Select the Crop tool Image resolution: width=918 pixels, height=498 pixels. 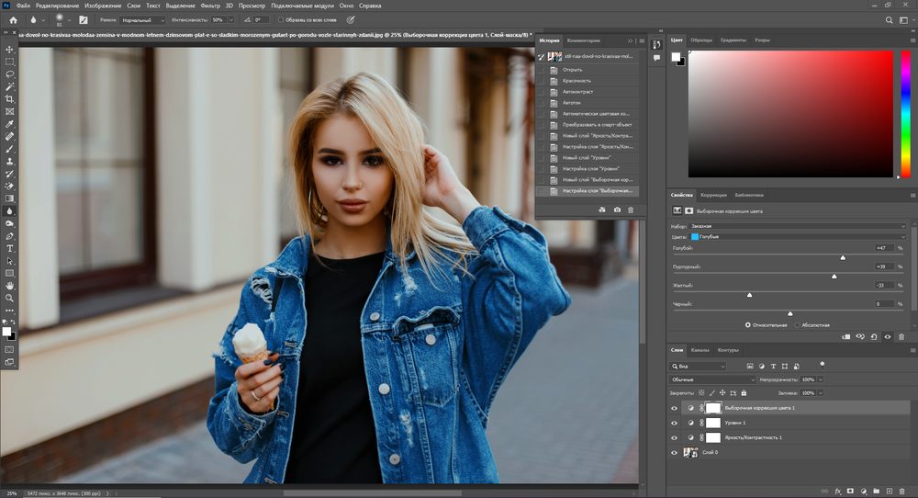coord(10,98)
